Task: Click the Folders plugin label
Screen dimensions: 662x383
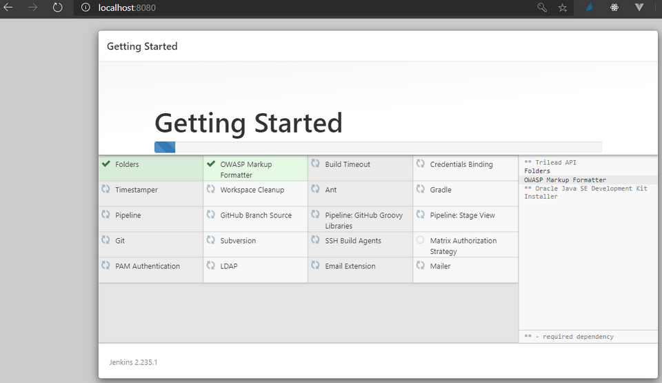Action: tap(127, 164)
